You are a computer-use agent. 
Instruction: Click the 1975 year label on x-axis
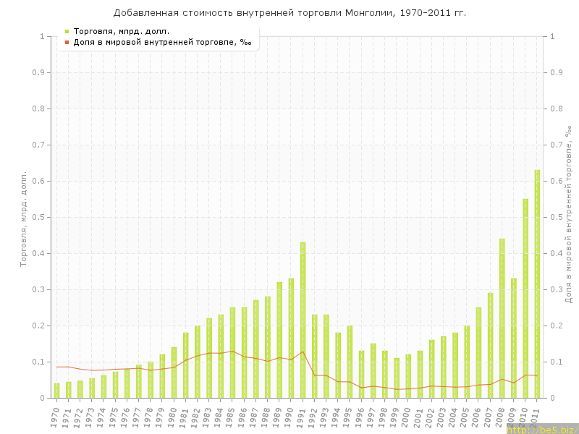tap(114, 417)
